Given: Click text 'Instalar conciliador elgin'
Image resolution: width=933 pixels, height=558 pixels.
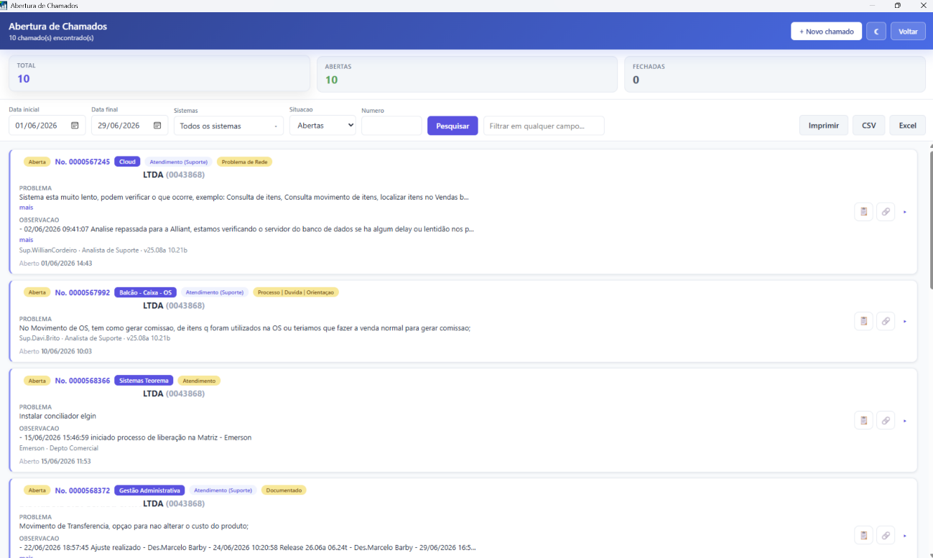Looking at the screenshot, I should point(57,416).
